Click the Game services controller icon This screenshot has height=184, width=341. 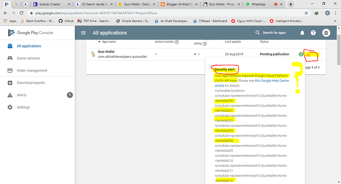click(10, 58)
